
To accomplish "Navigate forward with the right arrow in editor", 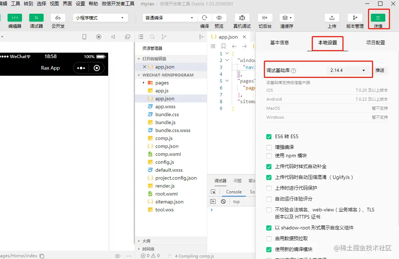I will pyautogui.click(x=244, y=46).
